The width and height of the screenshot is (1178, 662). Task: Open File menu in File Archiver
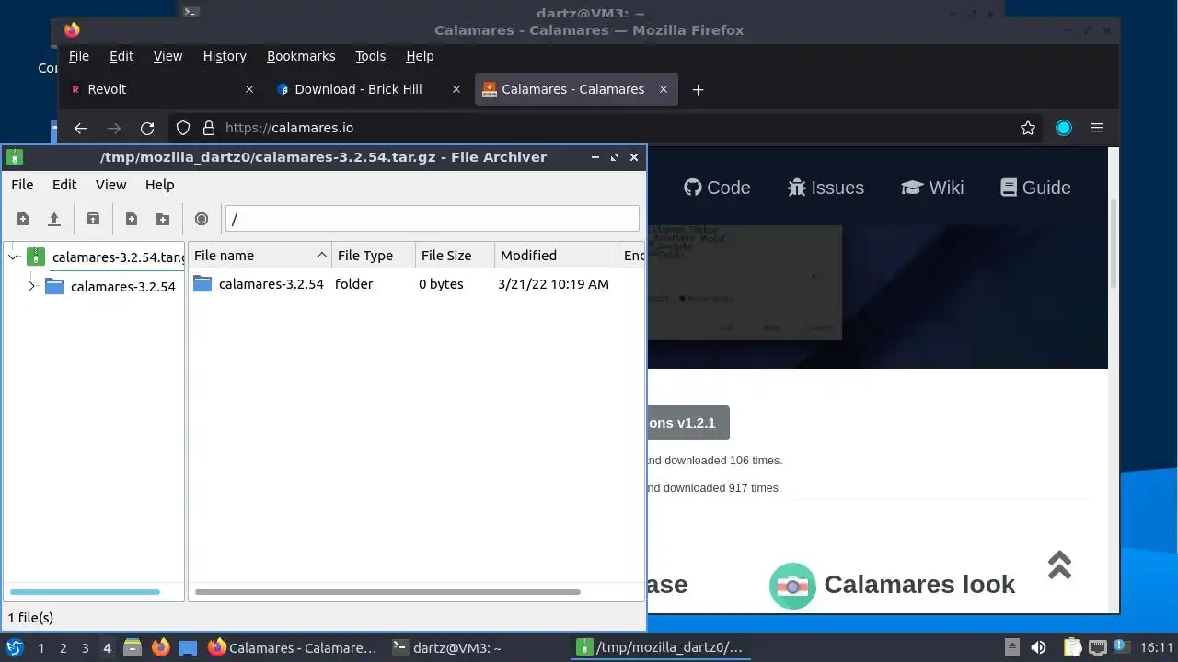click(x=22, y=185)
